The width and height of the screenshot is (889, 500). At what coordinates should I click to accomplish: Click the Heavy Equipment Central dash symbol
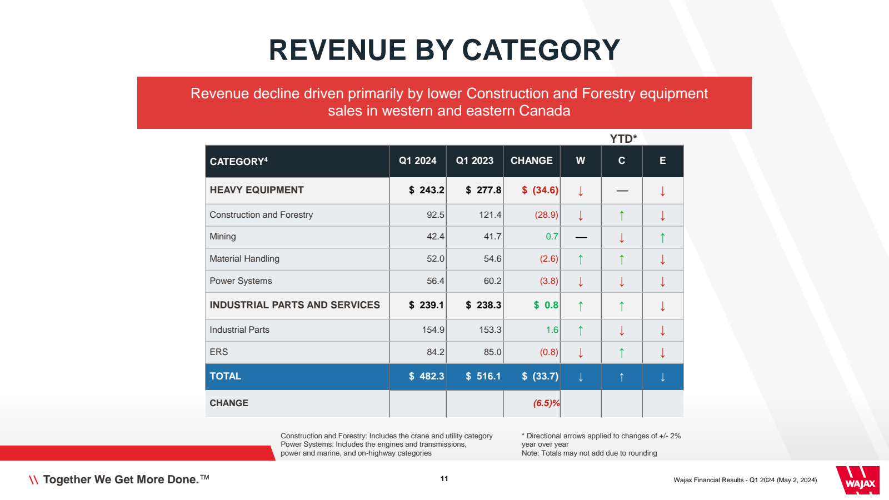[x=622, y=191]
